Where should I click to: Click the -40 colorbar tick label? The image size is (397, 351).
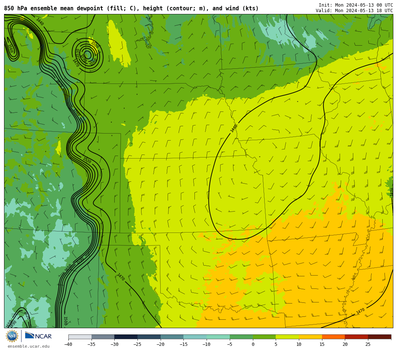(68, 344)
